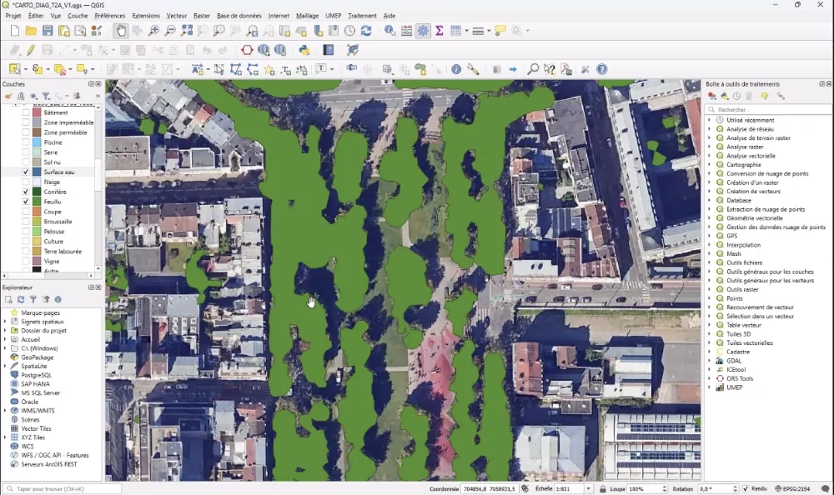
Task: Hide the Feuillu class
Action: point(26,202)
